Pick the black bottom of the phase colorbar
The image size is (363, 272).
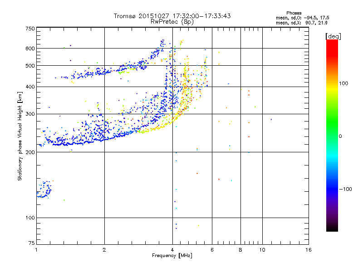point(332,228)
